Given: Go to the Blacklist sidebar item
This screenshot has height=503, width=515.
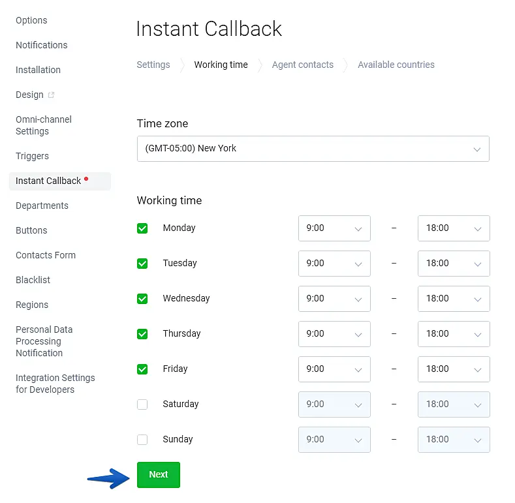Looking at the screenshot, I should [33, 280].
